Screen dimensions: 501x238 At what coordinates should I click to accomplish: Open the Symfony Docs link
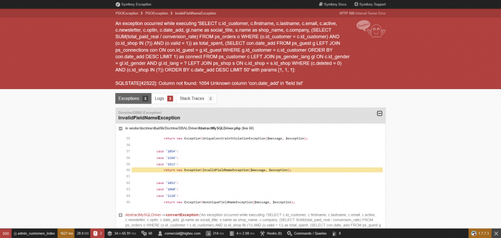click(333, 4)
